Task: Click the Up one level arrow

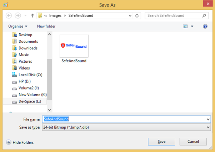Action: pos(32,16)
